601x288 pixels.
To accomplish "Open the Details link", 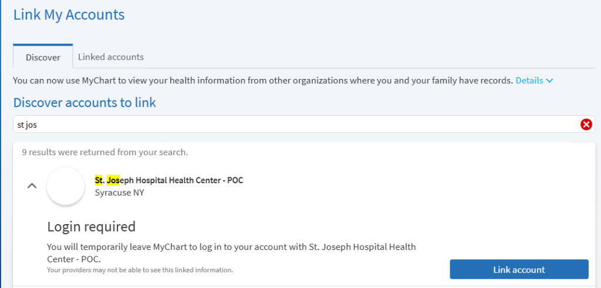I will click(x=529, y=80).
